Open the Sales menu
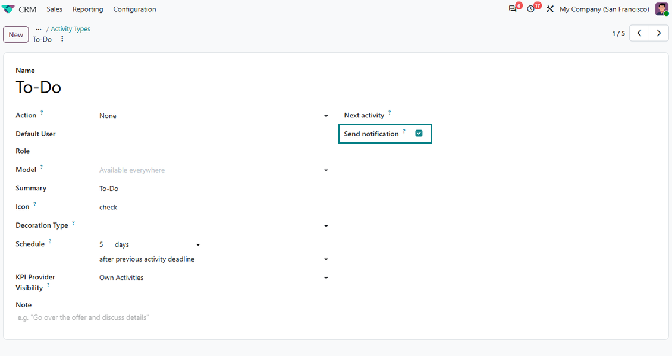The width and height of the screenshot is (672, 356). click(55, 9)
